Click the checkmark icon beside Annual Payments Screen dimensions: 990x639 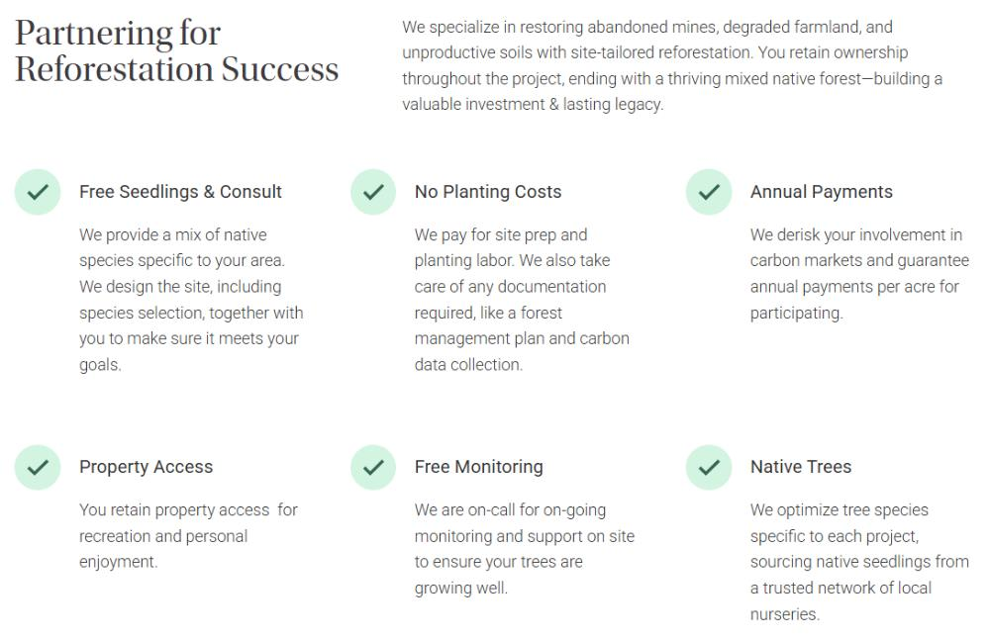pyautogui.click(x=709, y=192)
